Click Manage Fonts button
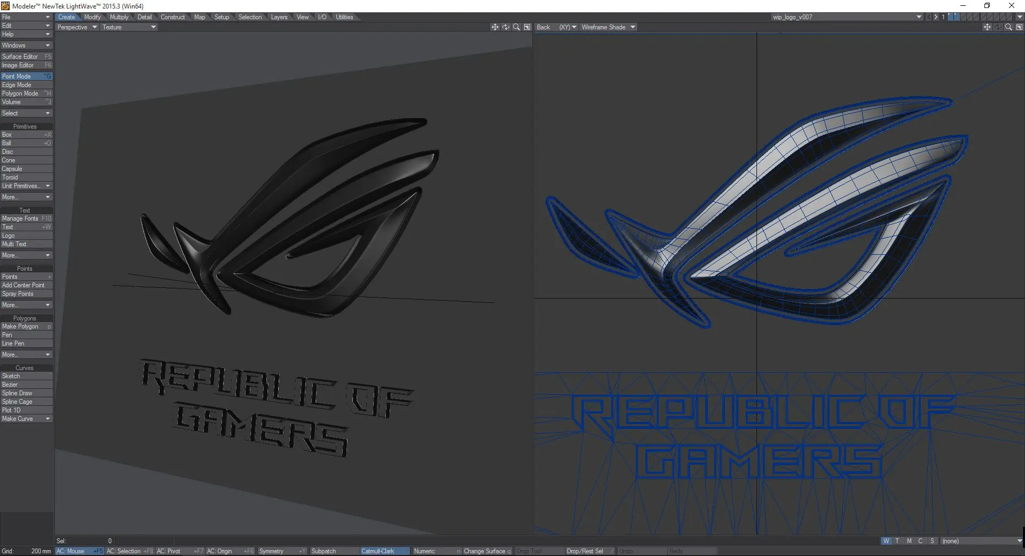Image resolution: width=1025 pixels, height=556 pixels. 26,218
